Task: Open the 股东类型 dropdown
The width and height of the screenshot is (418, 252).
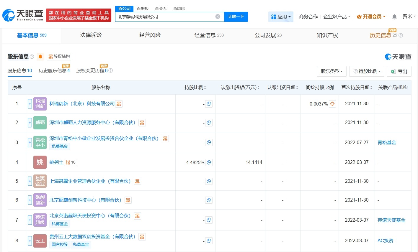Action: [x=331, y=71]
